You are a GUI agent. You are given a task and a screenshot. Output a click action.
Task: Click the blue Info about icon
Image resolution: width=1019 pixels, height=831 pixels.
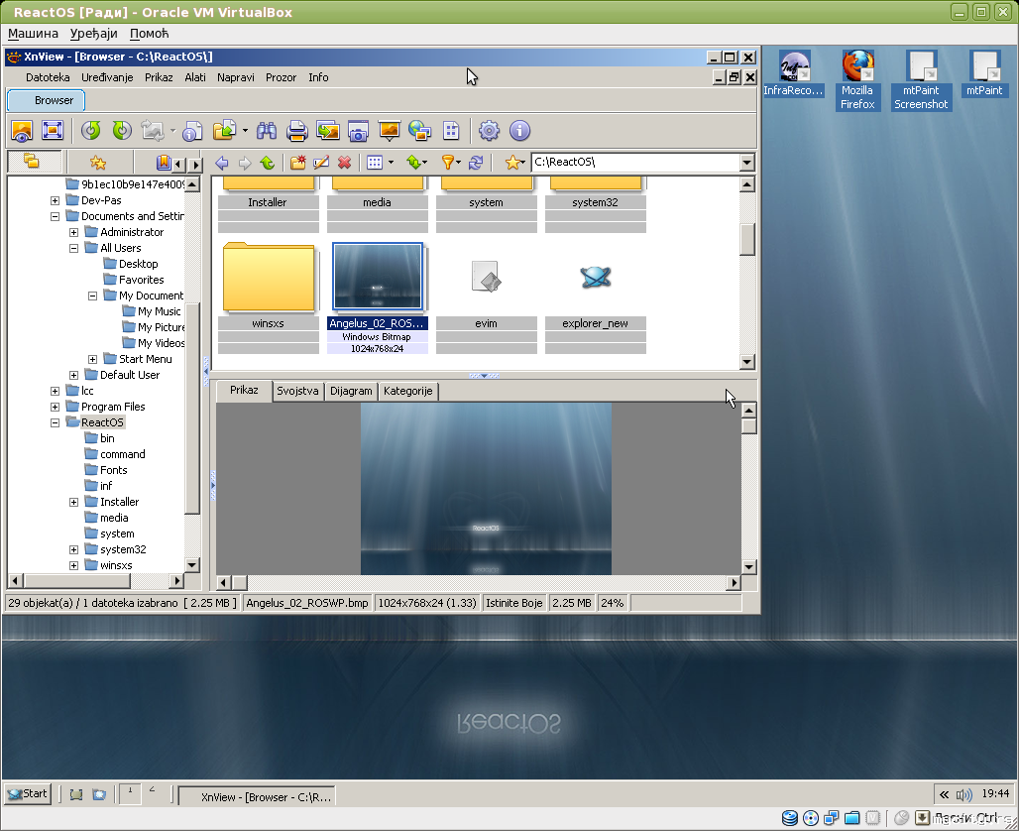click(x=519, y=131)
